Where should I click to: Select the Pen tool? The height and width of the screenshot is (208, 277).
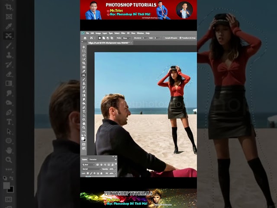(84, 107)
